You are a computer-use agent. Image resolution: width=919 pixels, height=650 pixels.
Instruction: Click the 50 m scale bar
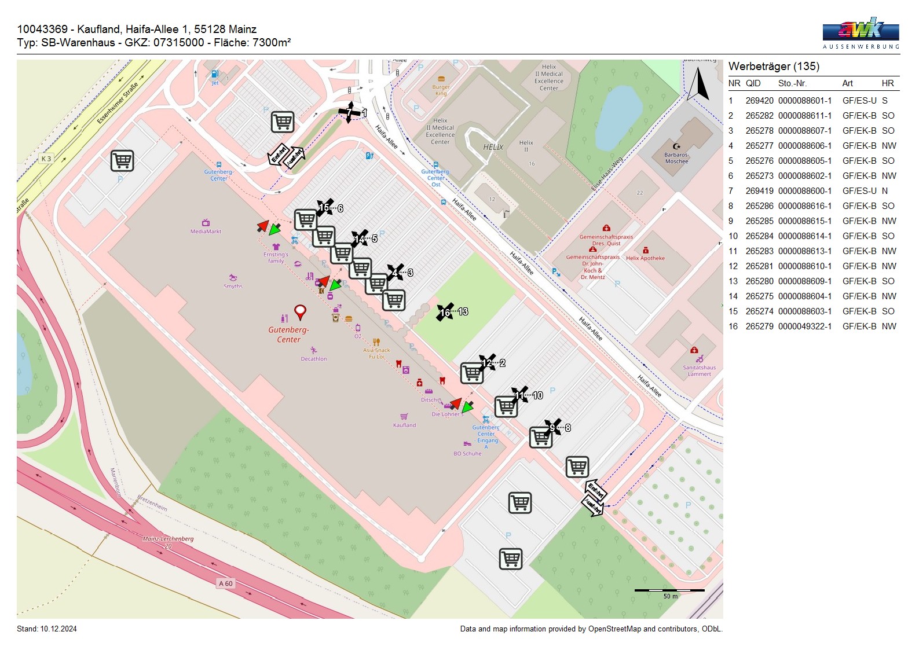point(669,590)
